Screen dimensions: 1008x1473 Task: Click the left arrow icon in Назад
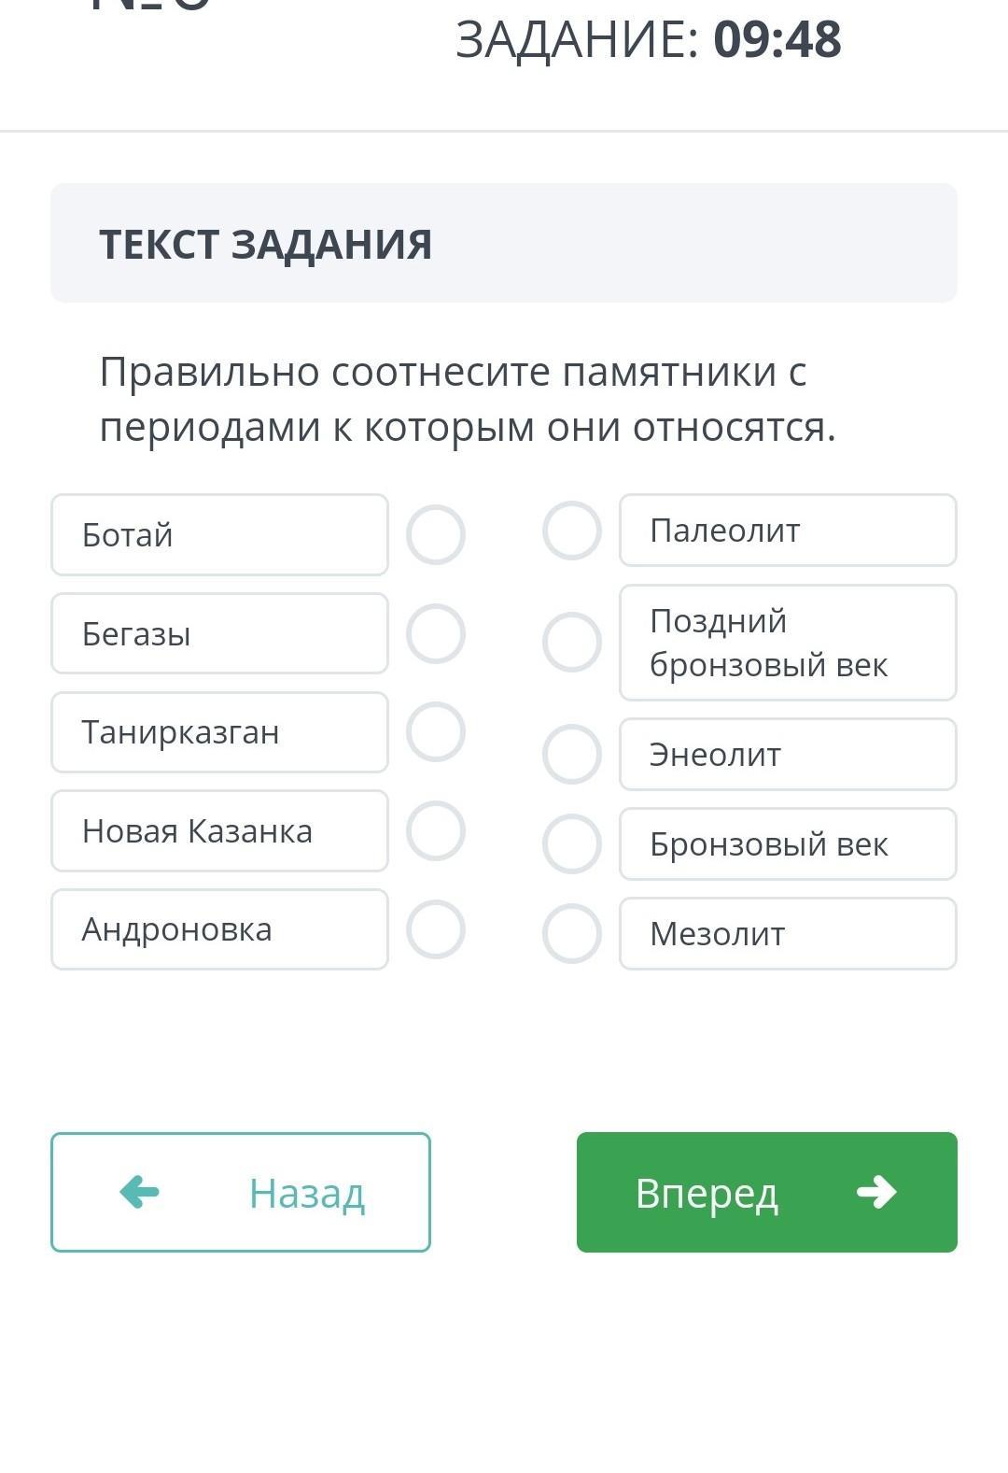point(140,1192)
